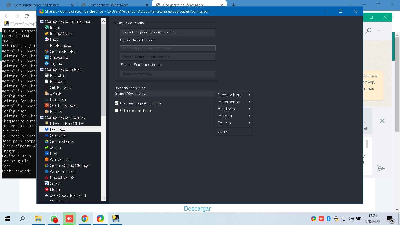
Task: Expand the Fecha y hora submenu
Action: point(234,95)
